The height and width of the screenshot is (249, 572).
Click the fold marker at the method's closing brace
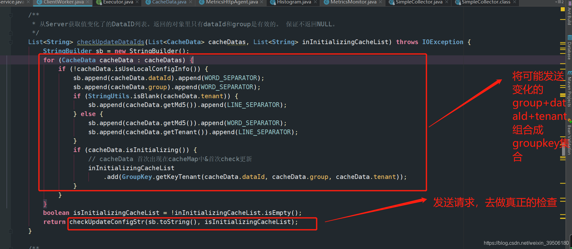[x=11, y=231]
